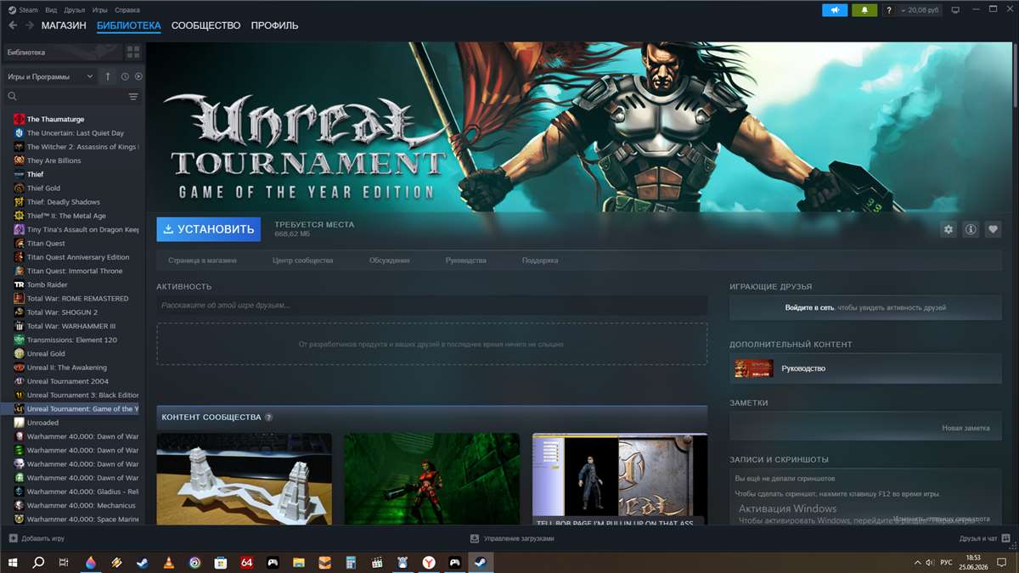This screenshot has width=1019, height=573.
Task: Open the Руководство additional content item
Action: pyautogui.click(x=865, y=368)
